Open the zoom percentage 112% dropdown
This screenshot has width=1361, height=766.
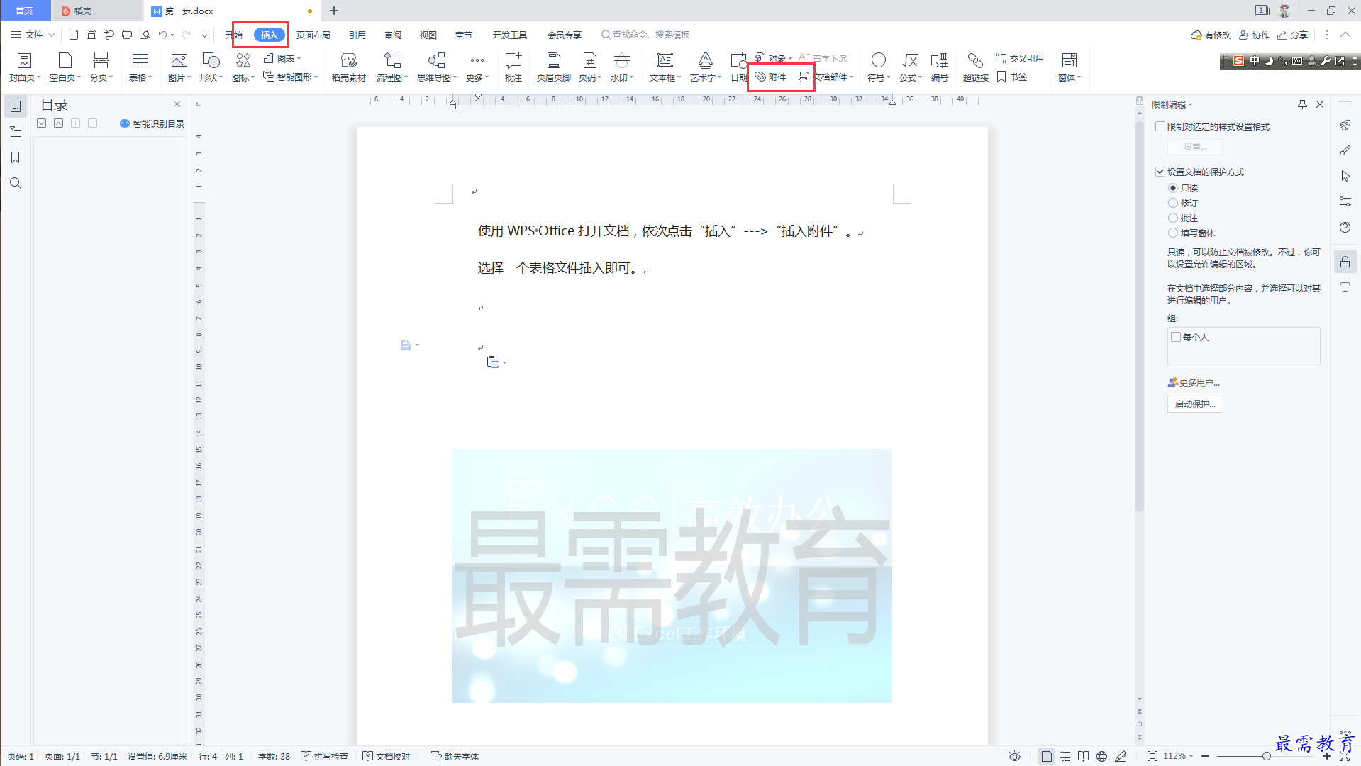tap(1191, 756)
